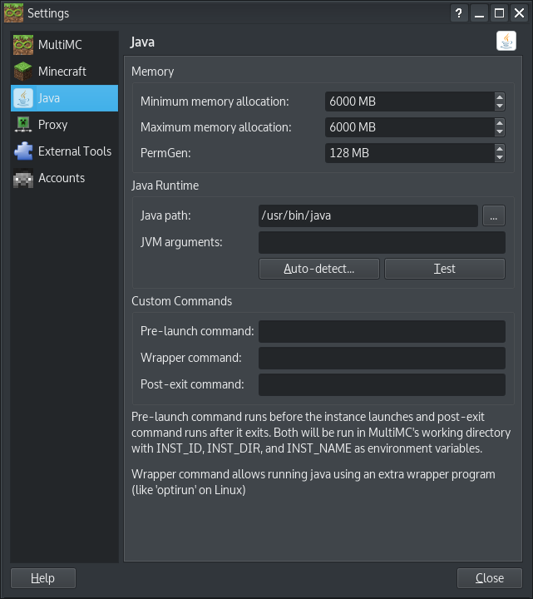Image resolution: width=533 pixels, height=599 pixels.
Task: Click the Proxy creeper network icon
Action: tap(23, 125)
